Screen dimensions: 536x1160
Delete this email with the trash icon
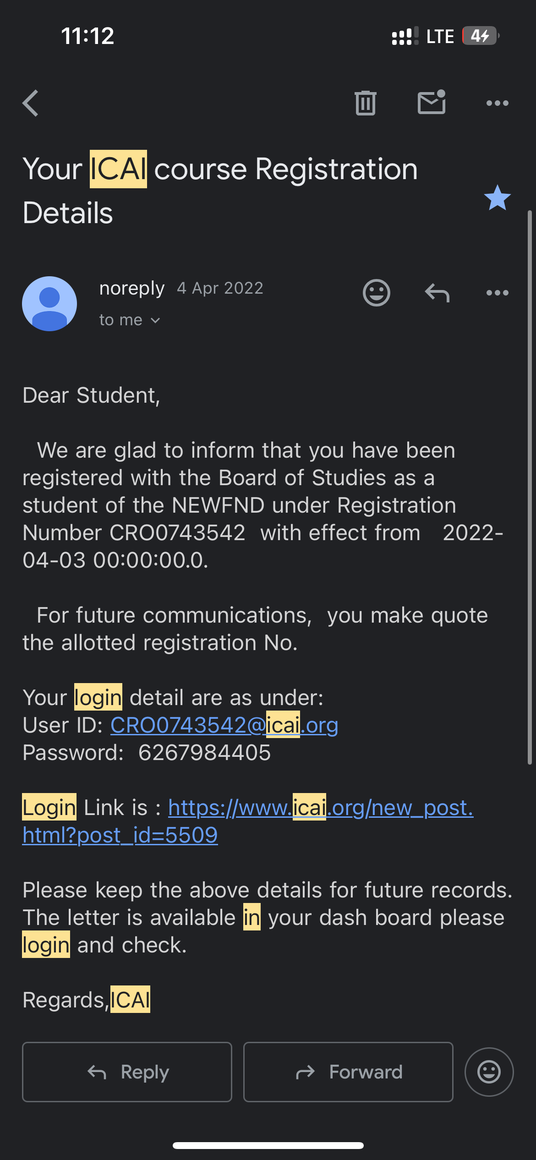point(365,103)
